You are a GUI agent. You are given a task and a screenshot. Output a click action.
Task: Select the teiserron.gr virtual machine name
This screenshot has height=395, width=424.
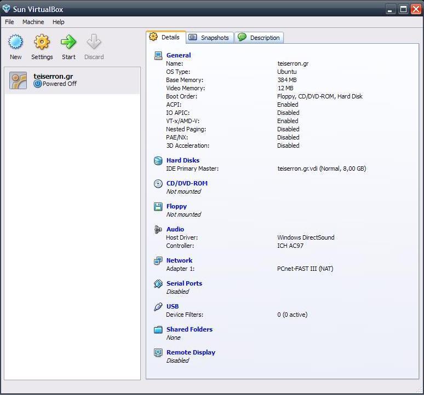pyautogui.click(x=53, y=76)
